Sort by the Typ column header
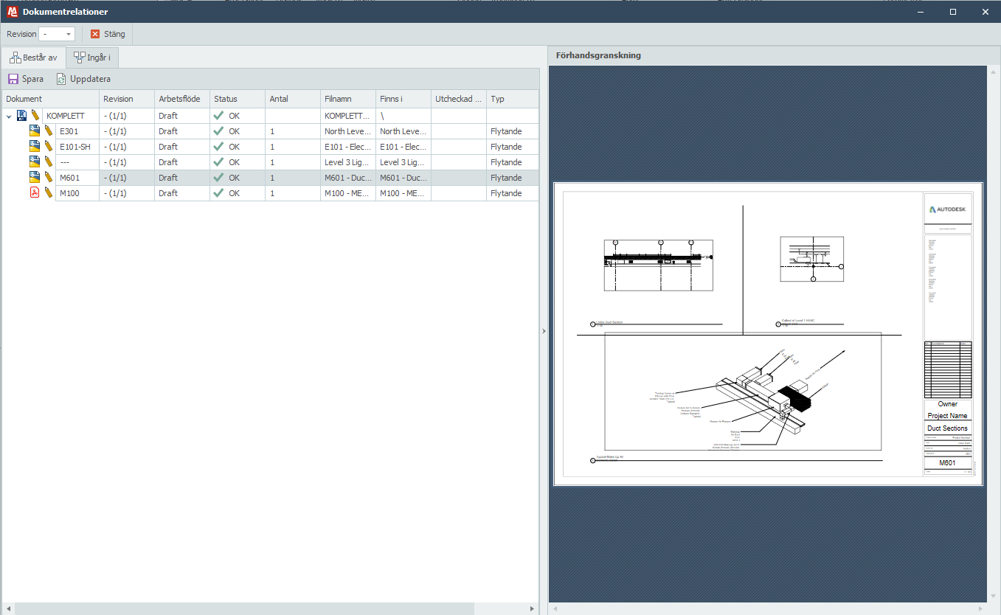The height and width of the screenshot is (615, 1001). [x=513, y=99]
